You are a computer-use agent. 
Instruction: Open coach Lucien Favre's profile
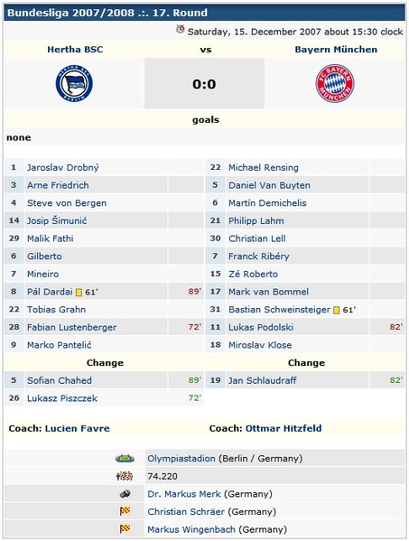(78, 428)
